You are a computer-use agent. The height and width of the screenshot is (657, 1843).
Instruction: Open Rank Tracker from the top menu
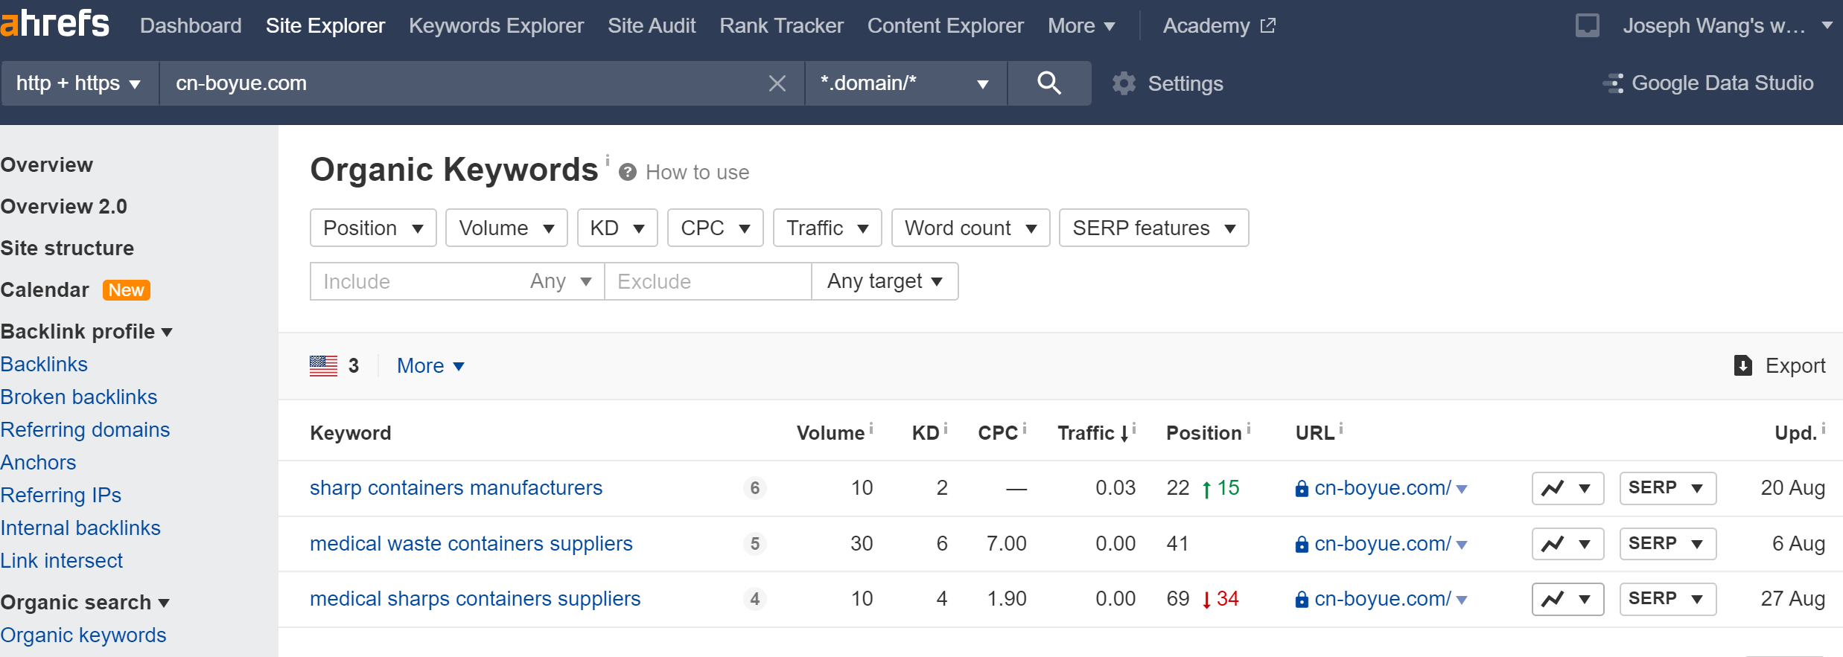tap(781, 26)
